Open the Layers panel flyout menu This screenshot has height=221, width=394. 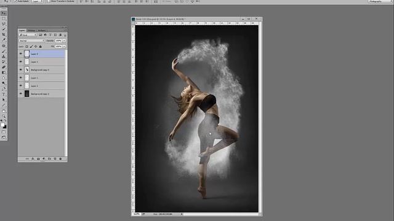coord(65,30)
